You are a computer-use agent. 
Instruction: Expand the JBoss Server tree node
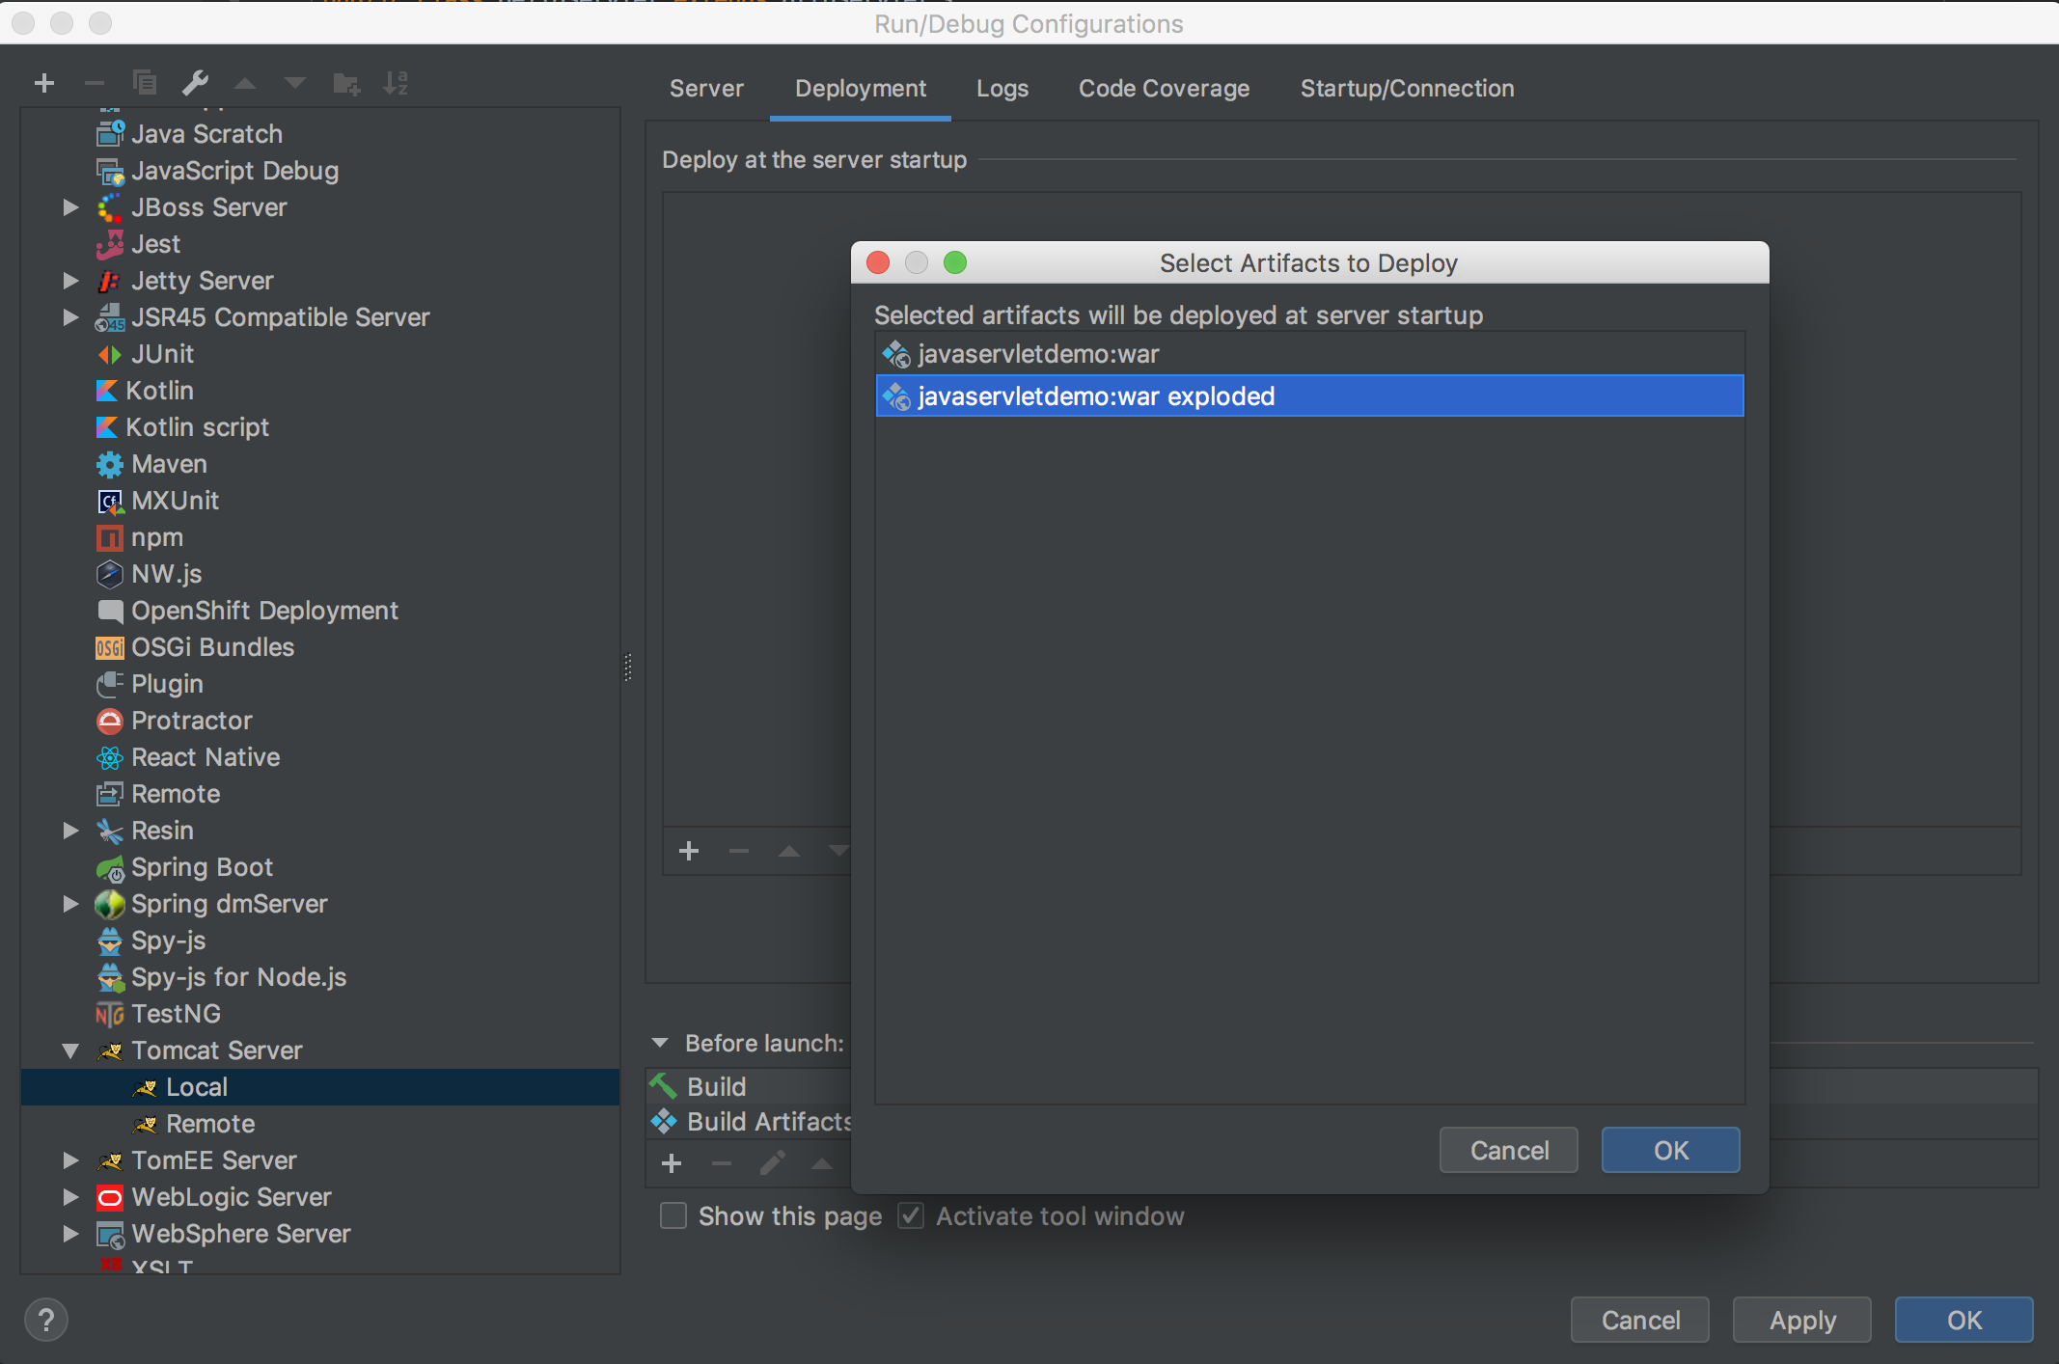[x=70, y=207]
